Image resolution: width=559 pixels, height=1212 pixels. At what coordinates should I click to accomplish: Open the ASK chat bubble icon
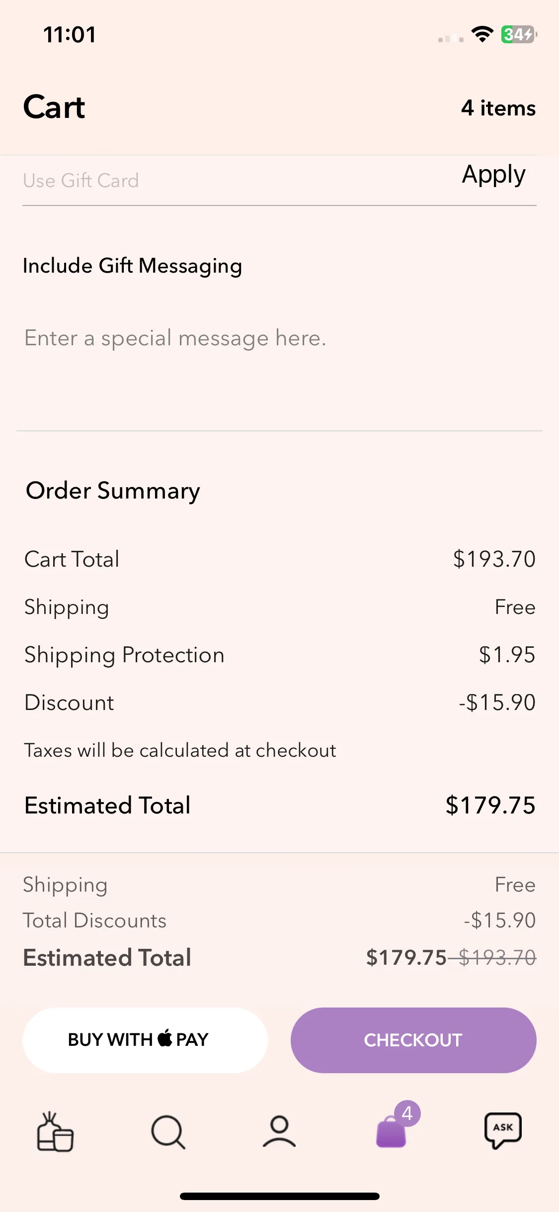(503, 1130)
